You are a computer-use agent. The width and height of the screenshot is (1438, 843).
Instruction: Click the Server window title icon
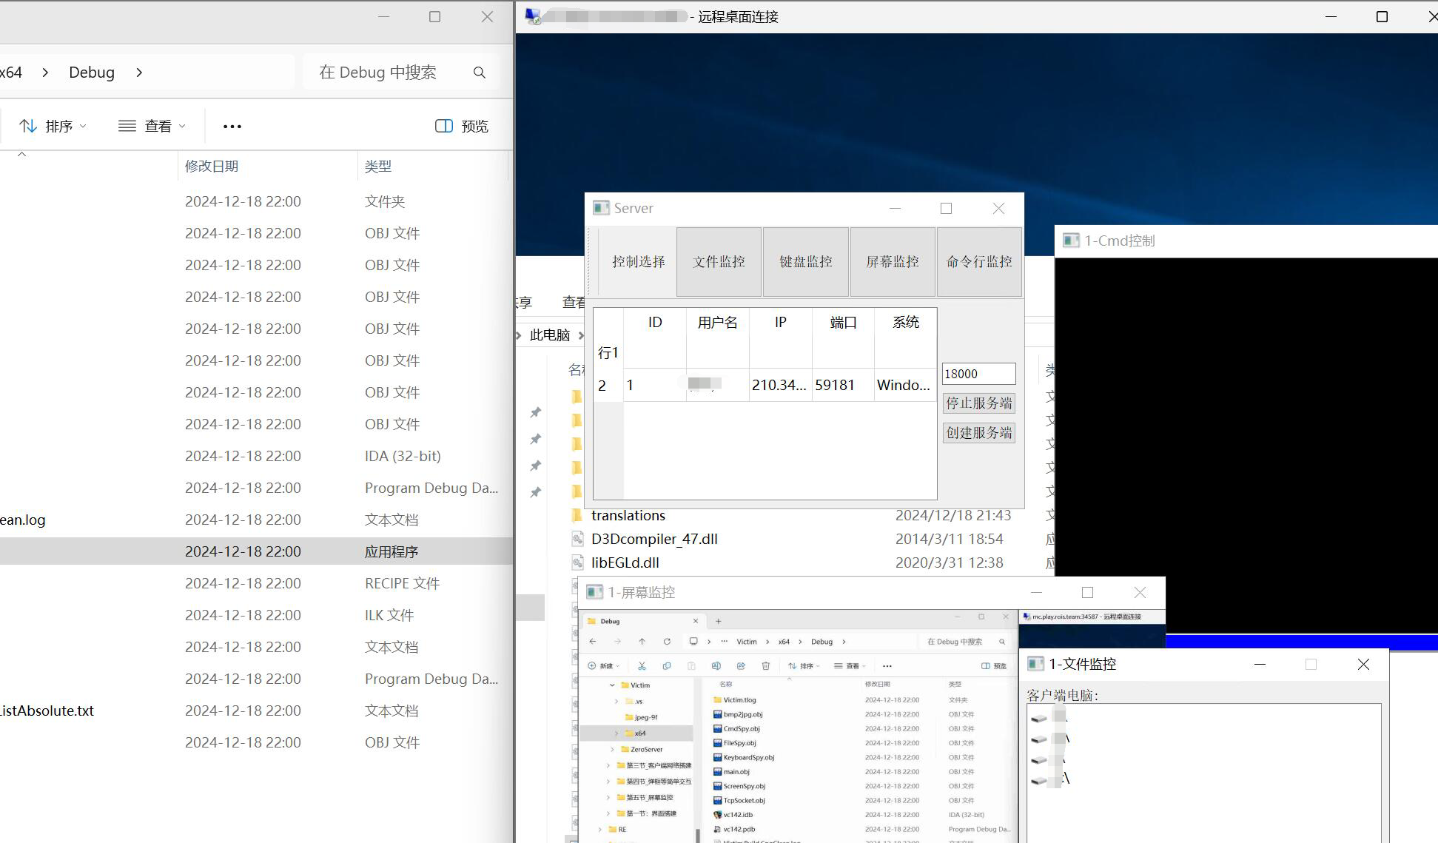pyautogui.click(x=601, y=209)
